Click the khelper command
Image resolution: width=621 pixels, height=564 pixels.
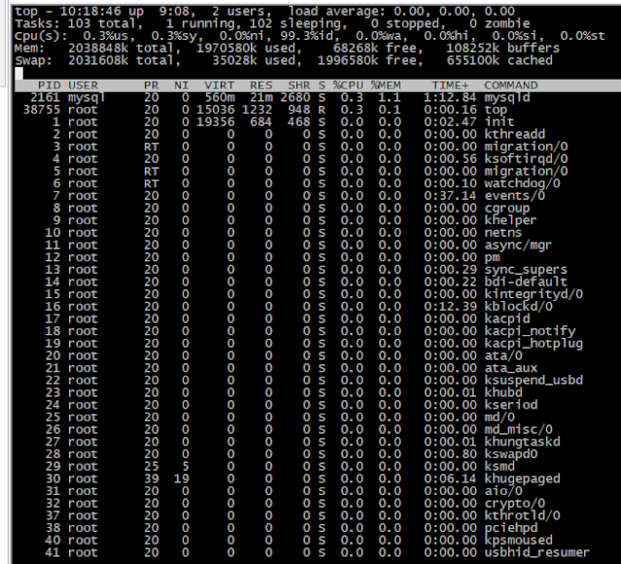pos(510,220)
